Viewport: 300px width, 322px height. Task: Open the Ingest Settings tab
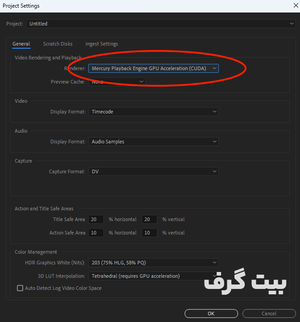(102, 44)
